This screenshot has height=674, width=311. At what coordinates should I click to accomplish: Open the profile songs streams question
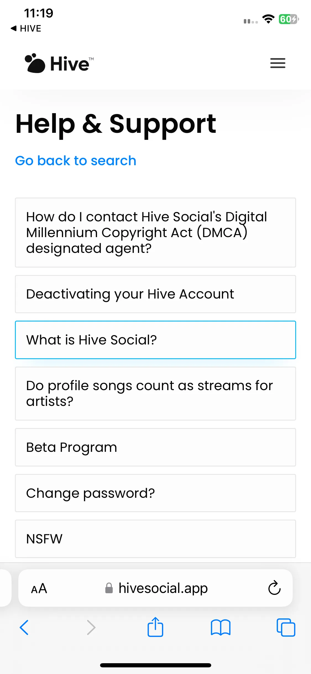pos(155,393)
